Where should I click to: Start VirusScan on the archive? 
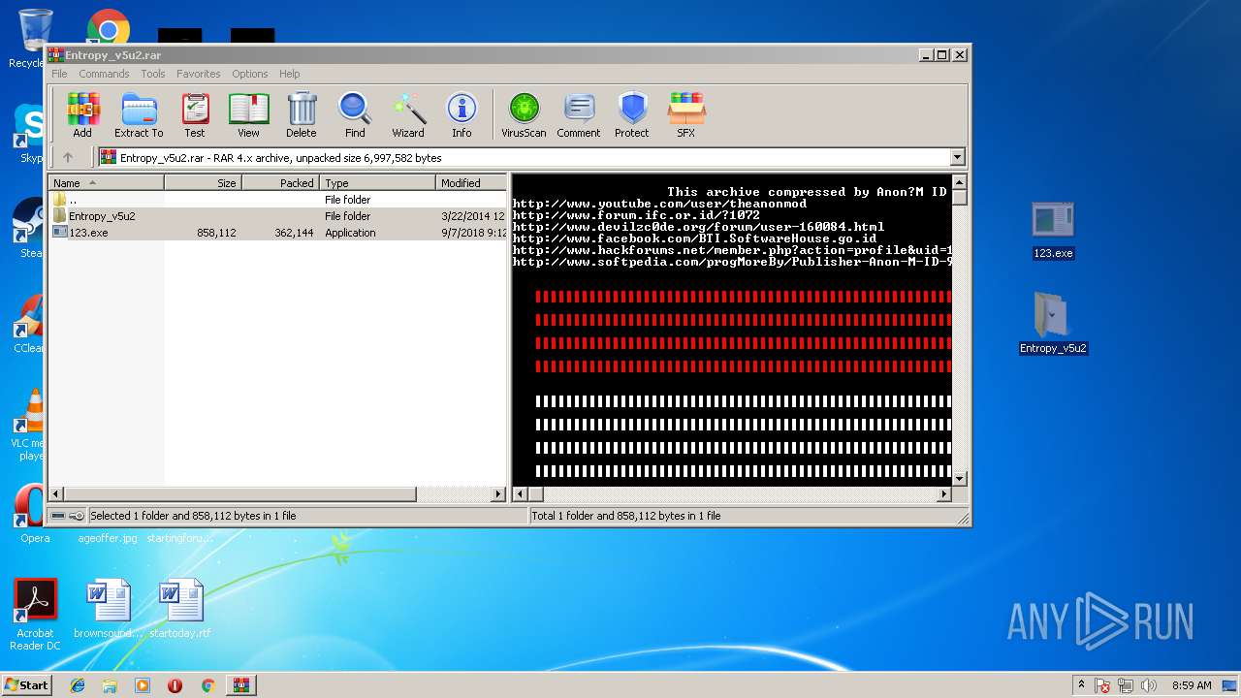click(x=524, y=115)
